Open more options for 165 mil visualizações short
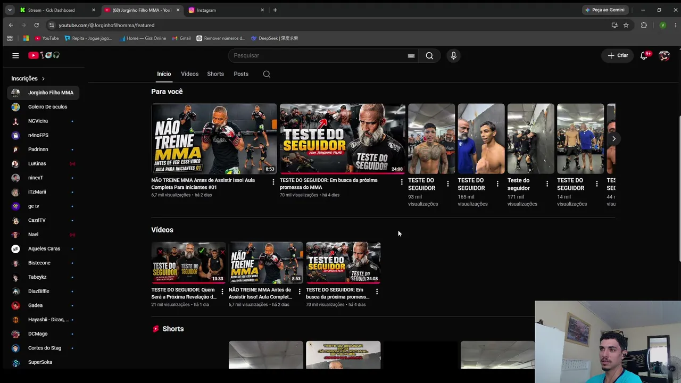Viewport: 681px width, 383px height. click(497, 184)
